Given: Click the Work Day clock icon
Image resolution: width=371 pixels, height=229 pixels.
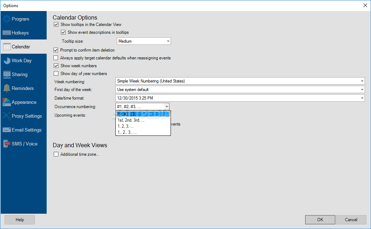Looking at the screenshot, I should [x=7, y=60].
